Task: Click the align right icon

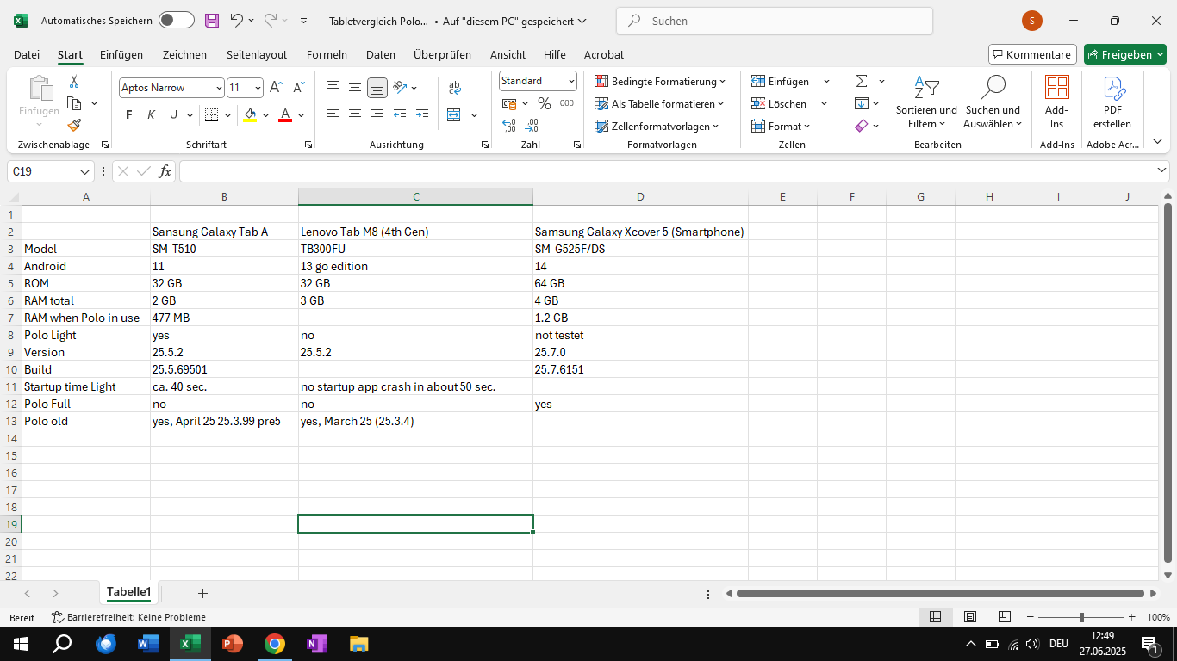Action: [x=377, y=114]
